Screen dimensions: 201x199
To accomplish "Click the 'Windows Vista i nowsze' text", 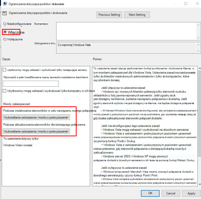I will (18, 145).
